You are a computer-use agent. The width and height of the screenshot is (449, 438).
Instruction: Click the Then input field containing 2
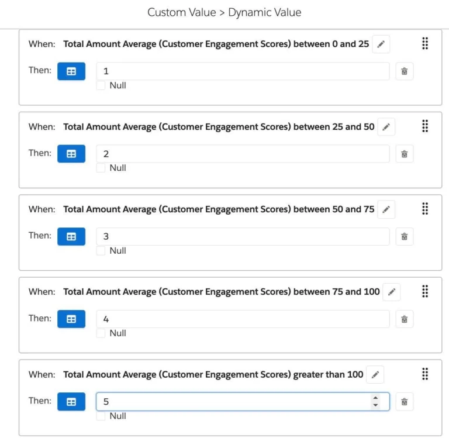pyautogui.click(x=242, y=154)
